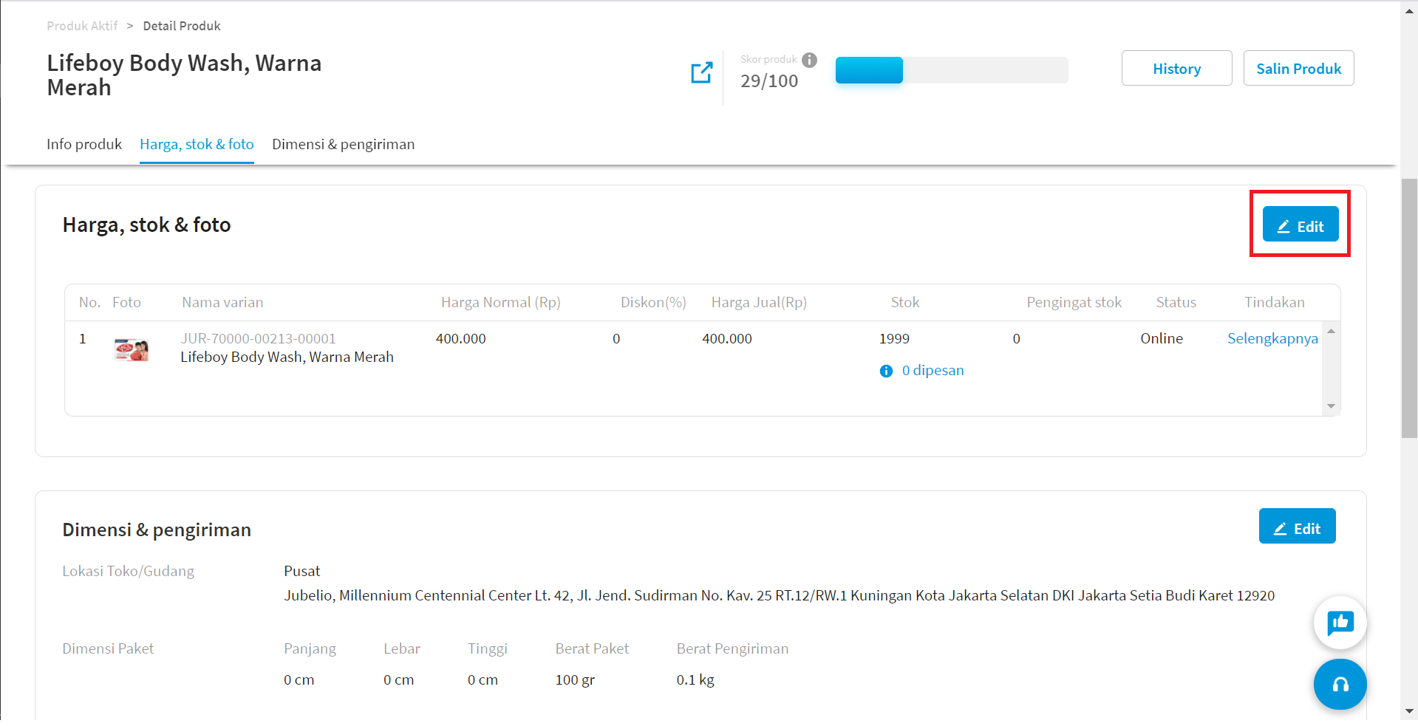Click the Berat Paket value 100 gr
This screenshot has height=726, width=1418.
tap(575, 679)
